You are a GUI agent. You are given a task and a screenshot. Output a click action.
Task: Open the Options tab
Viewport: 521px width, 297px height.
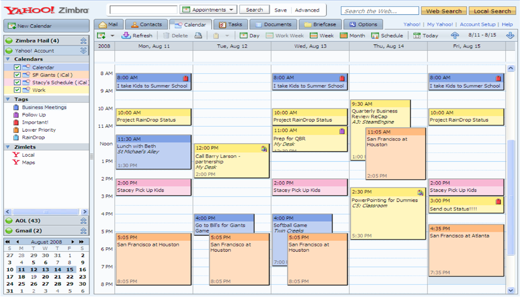(x=363, y=24)
